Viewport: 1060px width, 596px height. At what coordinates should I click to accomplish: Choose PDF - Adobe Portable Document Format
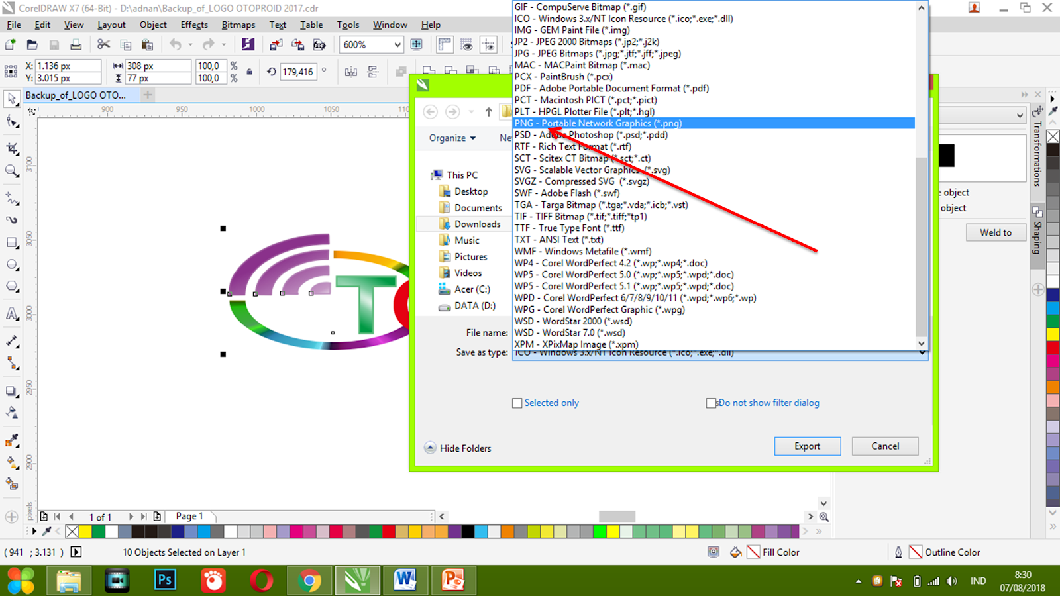tap(714, 88)
